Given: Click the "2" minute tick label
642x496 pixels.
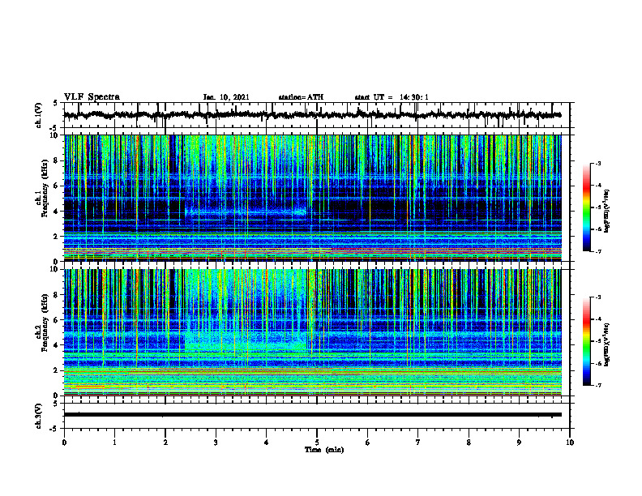Looking at the screenshot, I should 165,443.
